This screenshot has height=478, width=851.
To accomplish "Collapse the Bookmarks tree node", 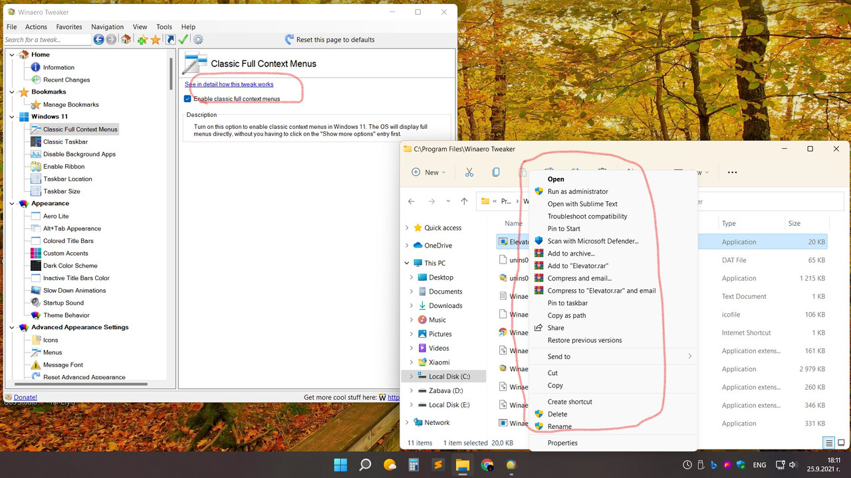I will 13,92.
